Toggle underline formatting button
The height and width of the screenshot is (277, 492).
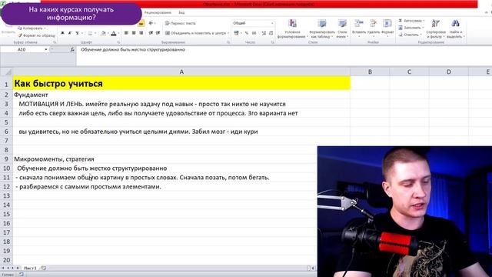(77, 33)
